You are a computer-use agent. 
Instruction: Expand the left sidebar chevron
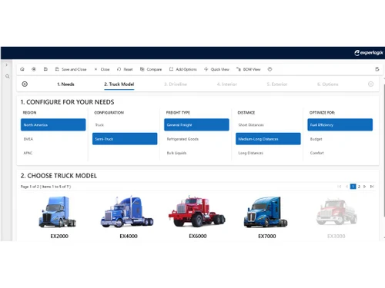[x=7, y=65]
